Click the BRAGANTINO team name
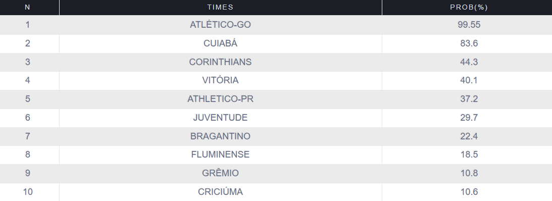The height and width of the screenshot is (201, 552). pos(220,136)
